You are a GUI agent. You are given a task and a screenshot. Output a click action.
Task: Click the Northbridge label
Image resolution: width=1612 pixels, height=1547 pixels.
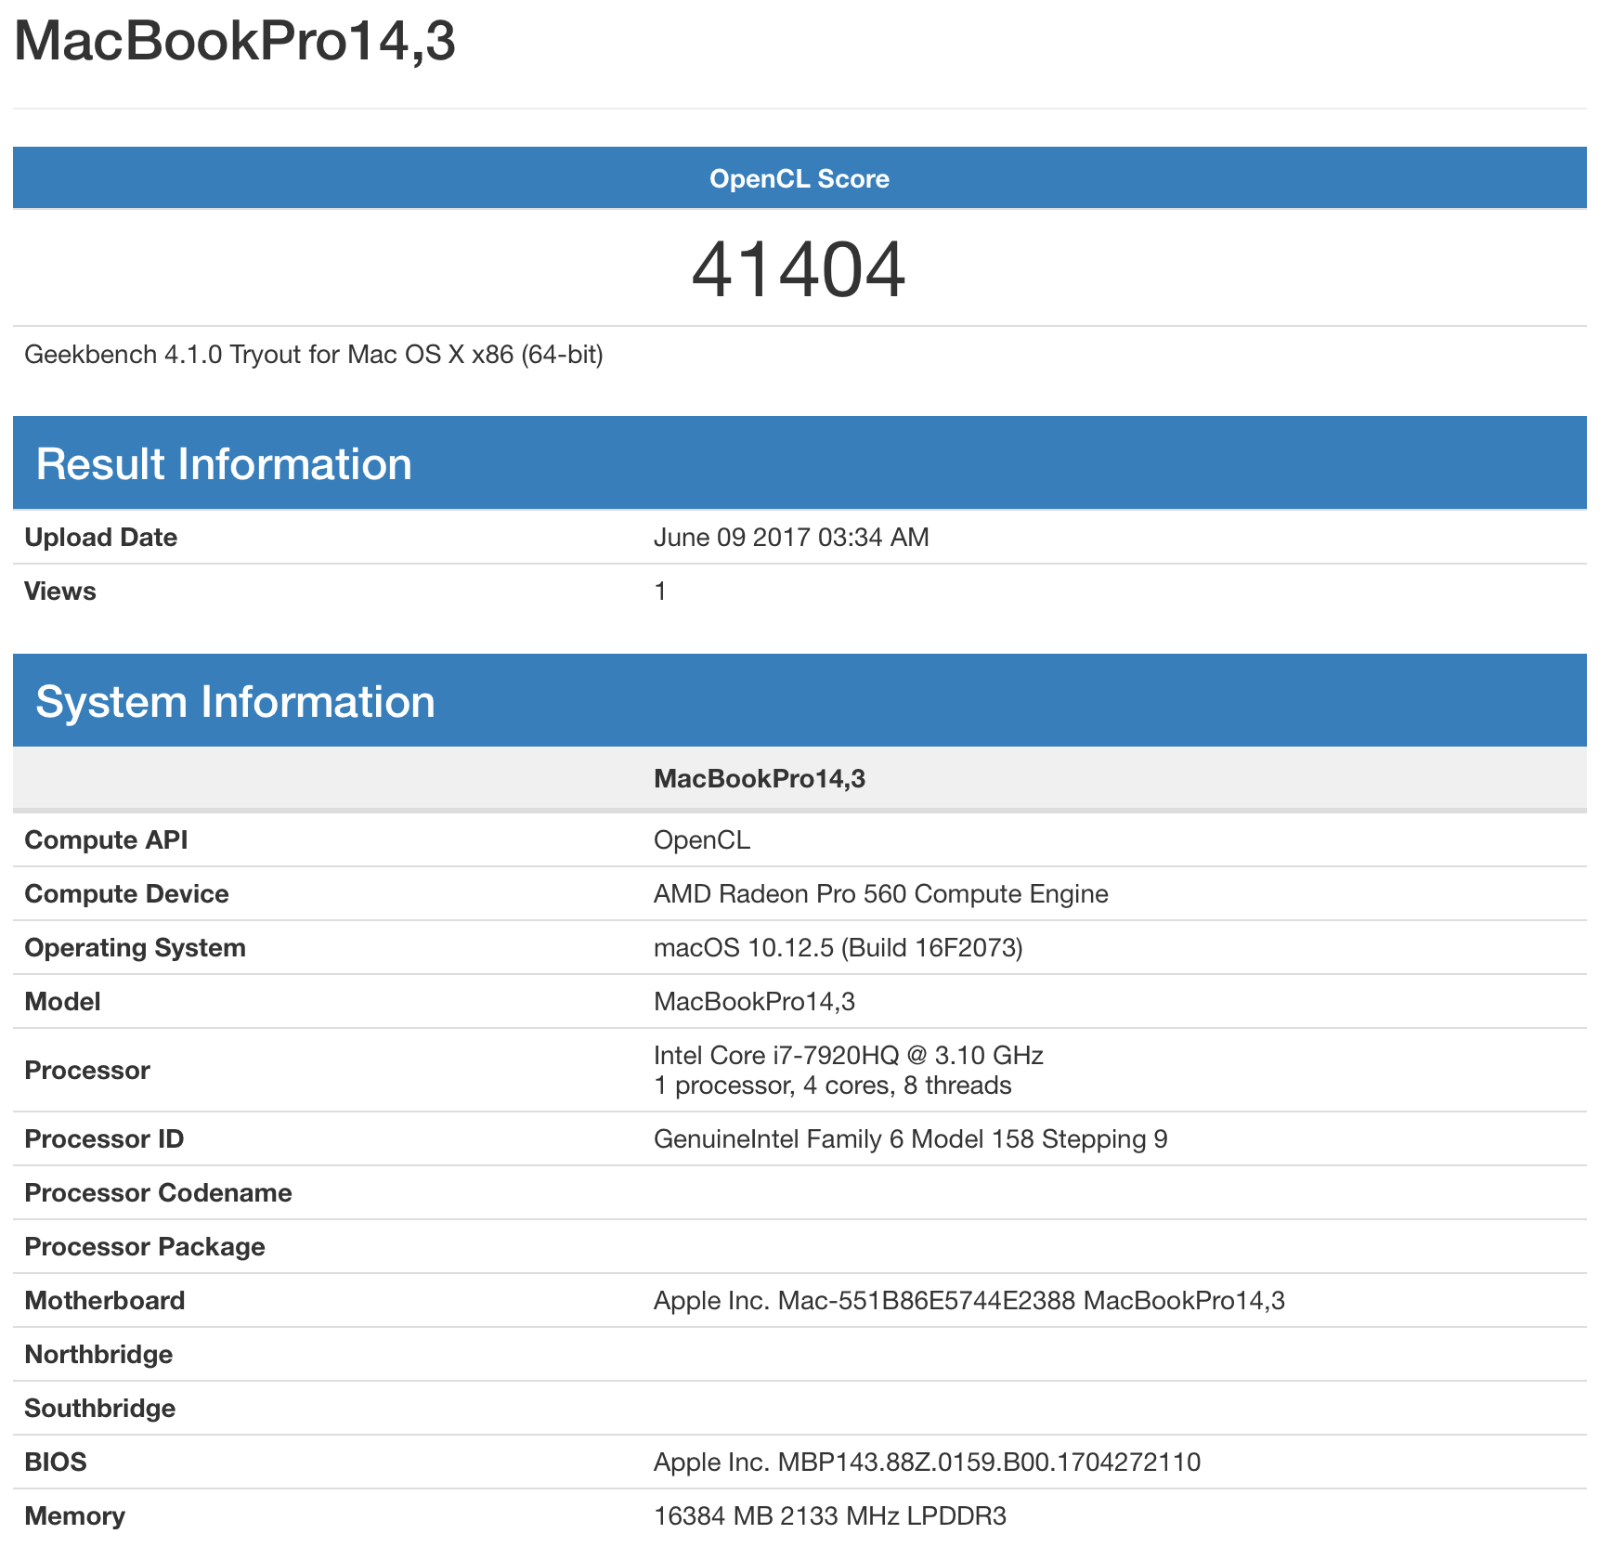98,1355
